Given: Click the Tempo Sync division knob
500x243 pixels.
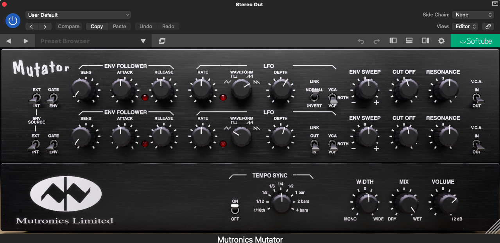Looking at the screenshot, I should coord(281,202).
